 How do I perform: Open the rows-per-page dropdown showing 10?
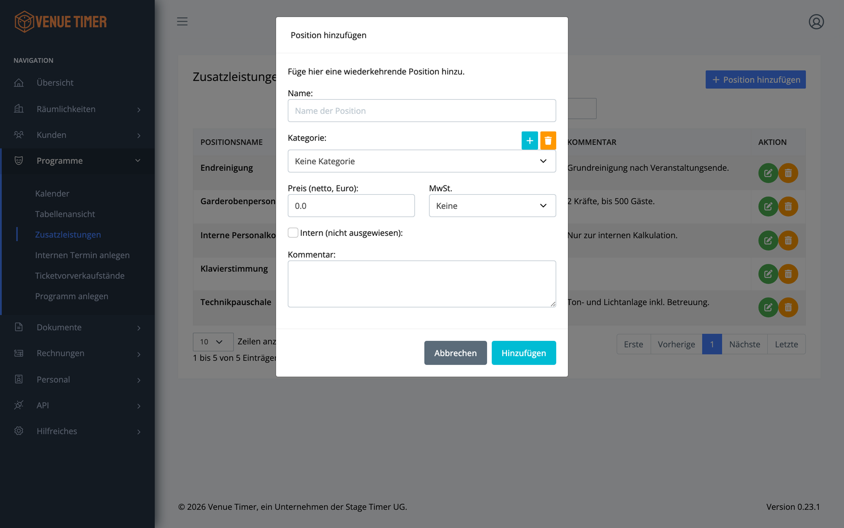click(x=213, y=342)
